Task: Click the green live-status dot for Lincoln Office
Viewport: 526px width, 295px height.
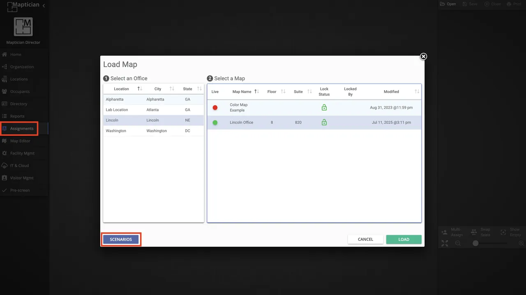Action: click(215, 123)
